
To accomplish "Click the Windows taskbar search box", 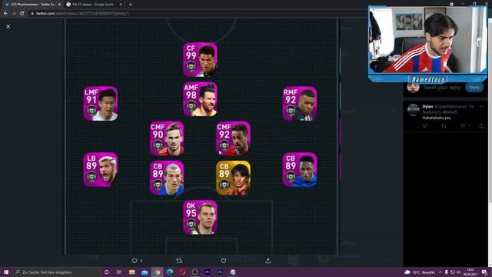I will pyautogui.click(x=56, y=272).
